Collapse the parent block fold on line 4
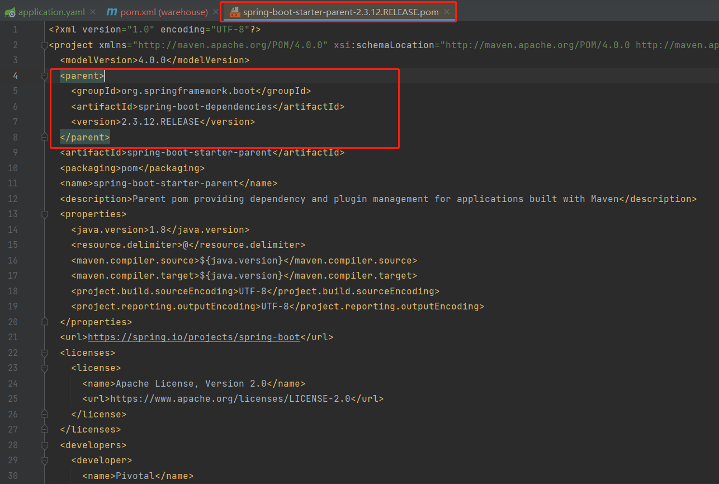The width and height of the screenshot is (719, 484). click(45, 76)
